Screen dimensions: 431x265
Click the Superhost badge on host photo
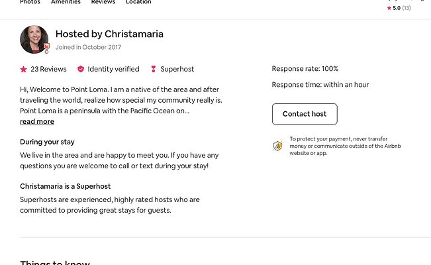[47, 48]
